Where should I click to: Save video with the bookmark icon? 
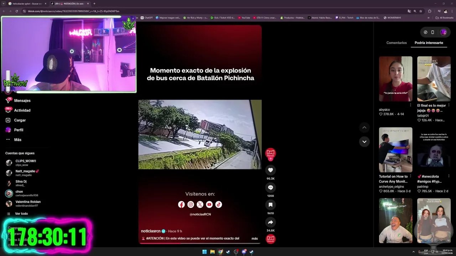click(270, 205)
